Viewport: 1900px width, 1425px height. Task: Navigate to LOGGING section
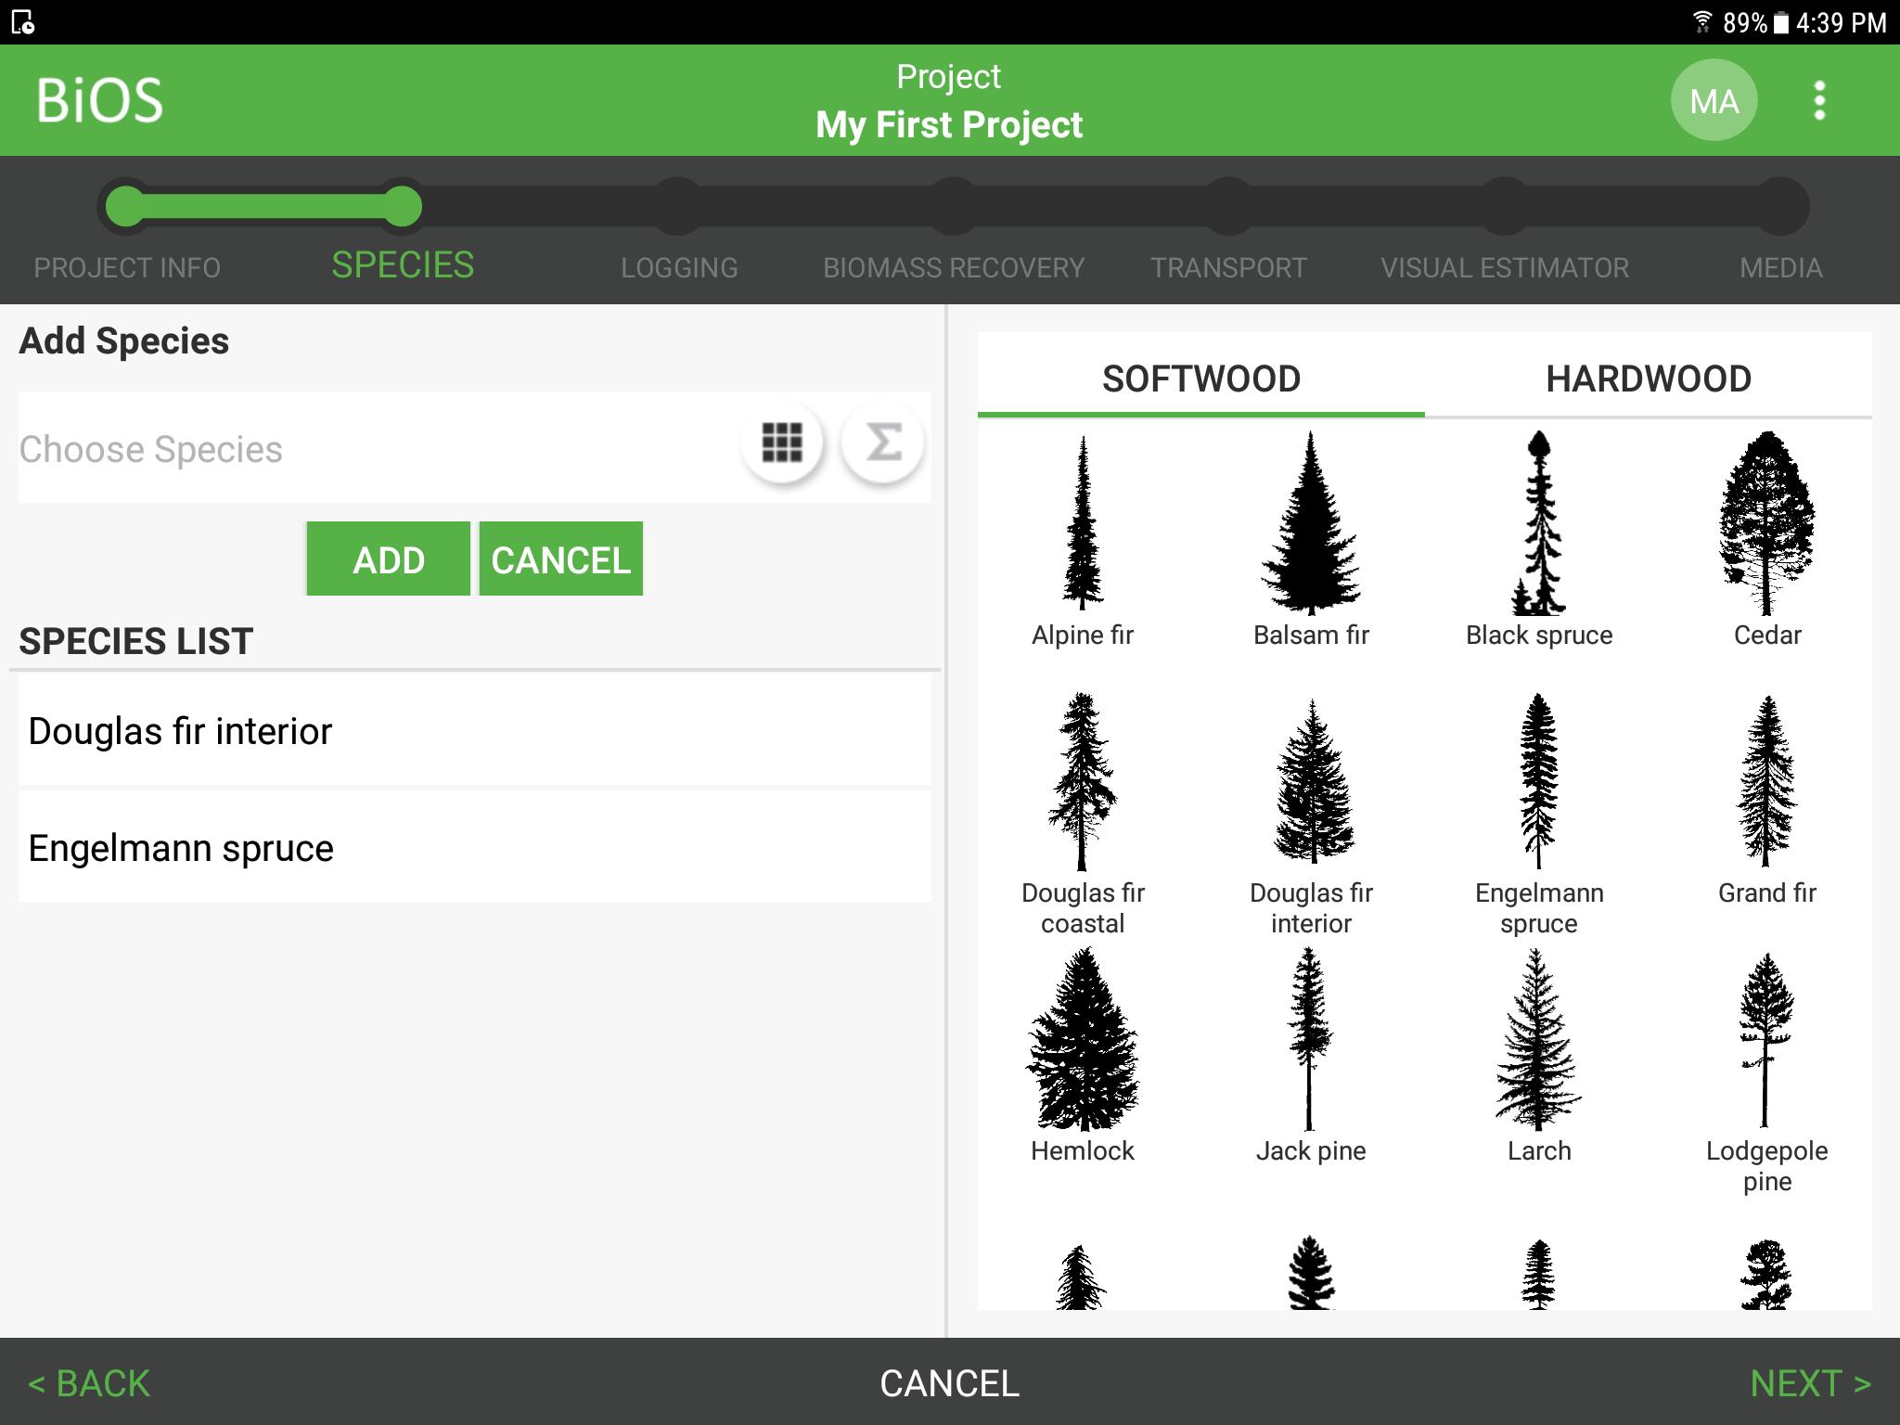click(x=679, y=268)
